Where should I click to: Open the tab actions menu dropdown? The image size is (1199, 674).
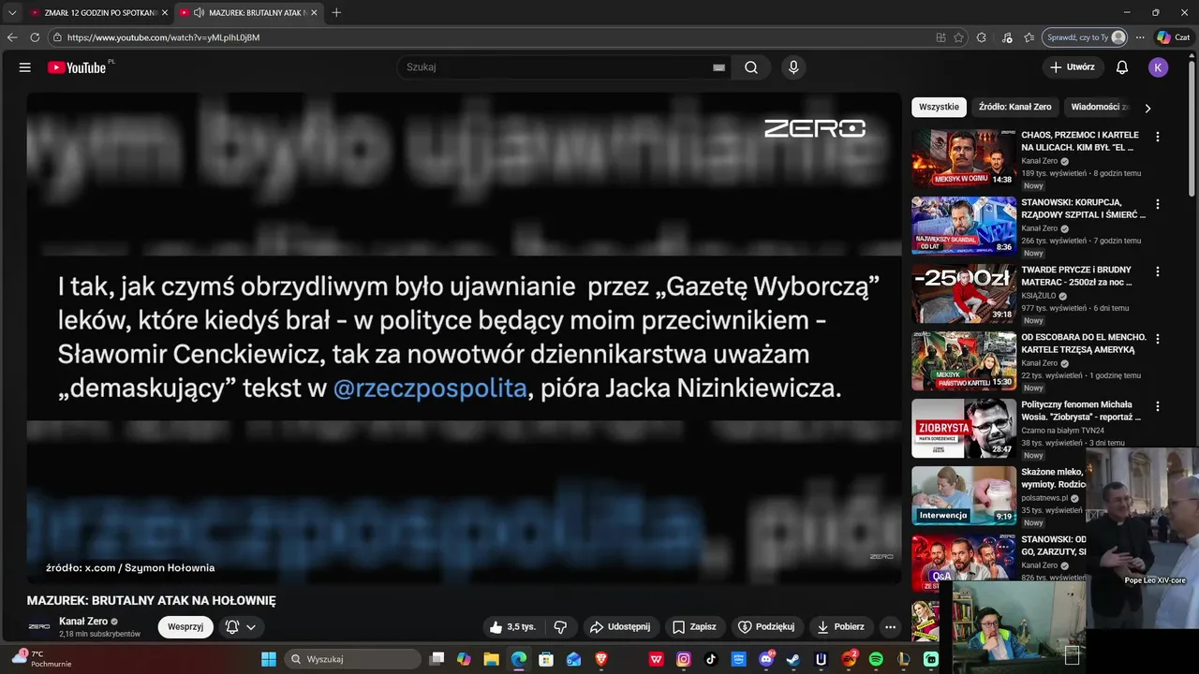pyautogui.click(x=12, y=12)
